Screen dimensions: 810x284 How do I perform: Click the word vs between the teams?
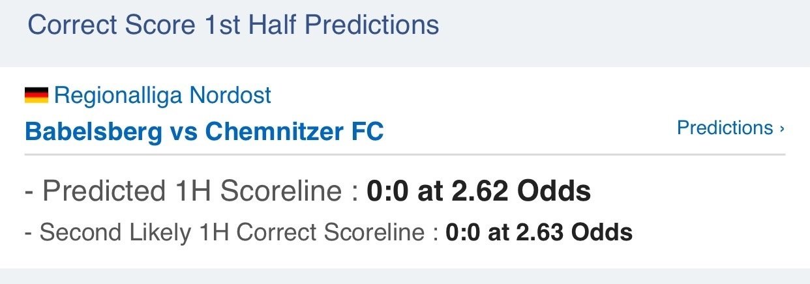(x=183, y=132)
